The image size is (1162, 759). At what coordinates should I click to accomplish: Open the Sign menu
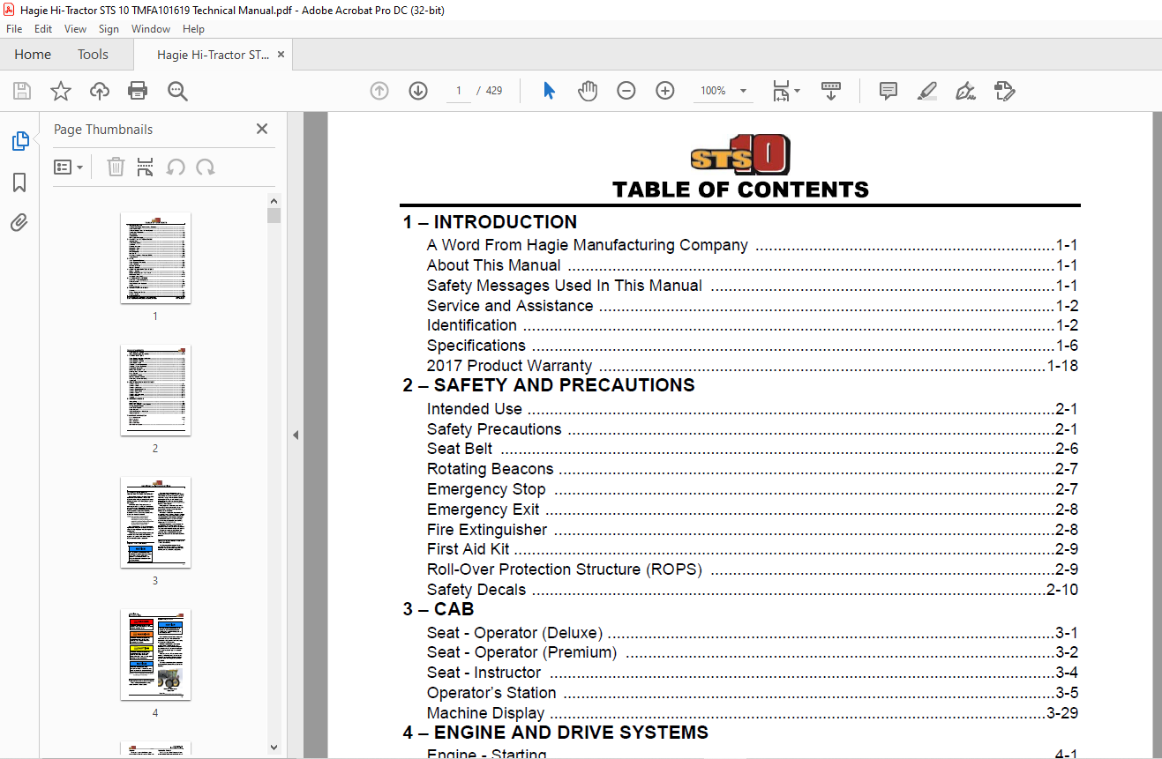point(109,29)
